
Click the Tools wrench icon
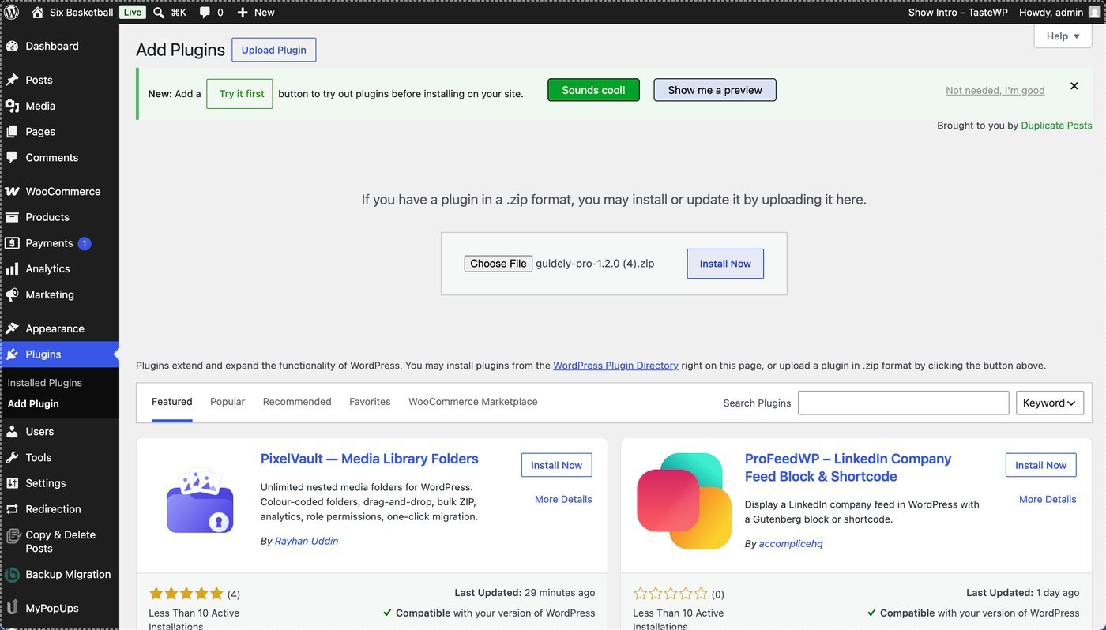pyautogui.click(x=12, y=457)
